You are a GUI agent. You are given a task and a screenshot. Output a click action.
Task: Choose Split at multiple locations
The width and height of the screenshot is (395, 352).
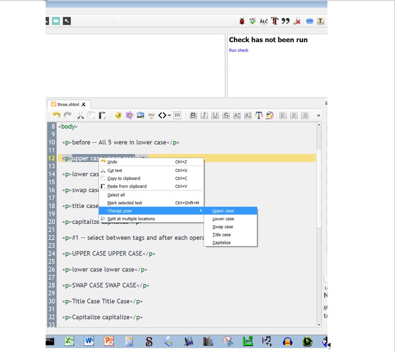[x=151, y=219]
